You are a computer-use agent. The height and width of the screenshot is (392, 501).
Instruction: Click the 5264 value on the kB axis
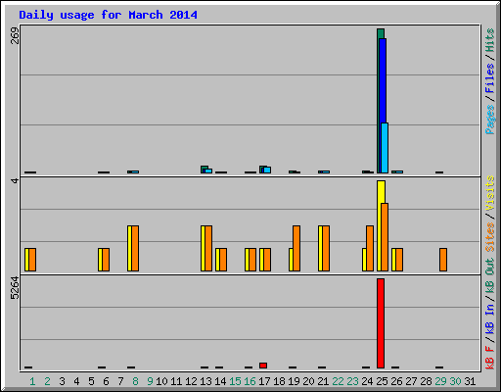(x=15, y=288)
